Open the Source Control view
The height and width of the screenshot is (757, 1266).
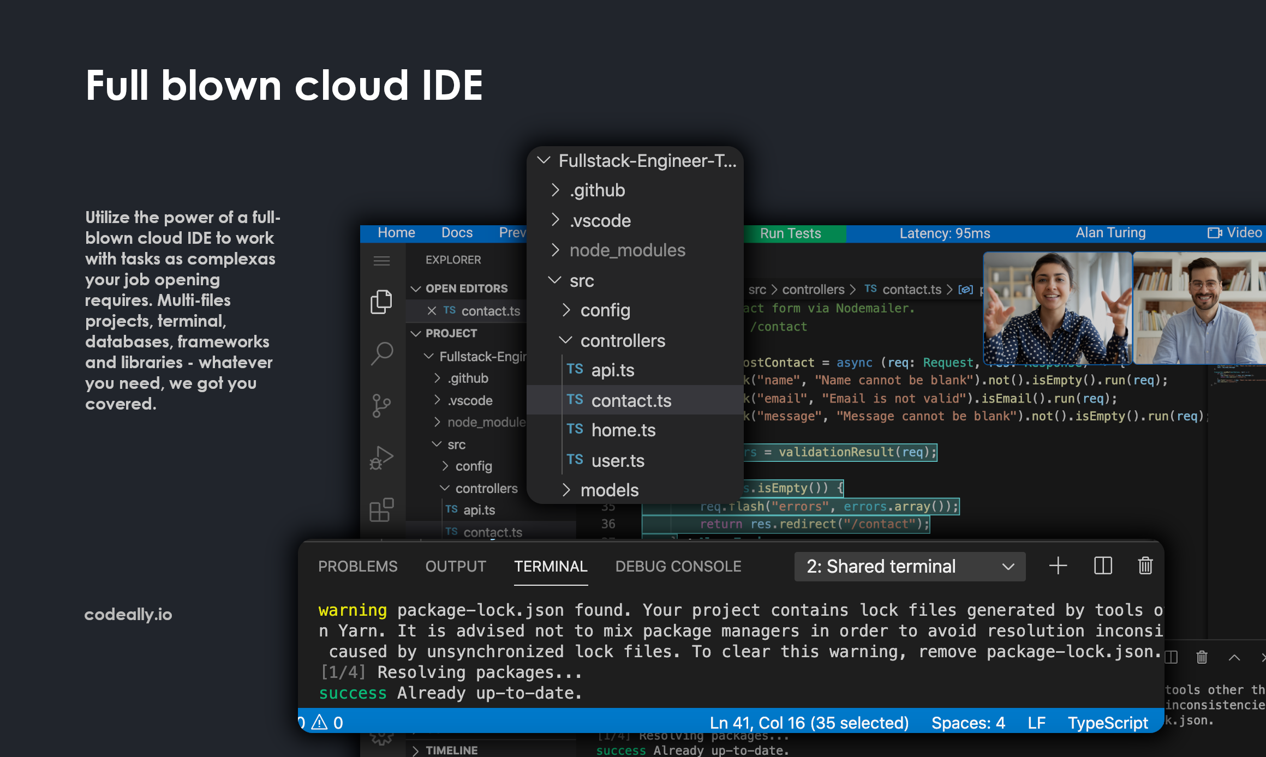click(381, 405)
